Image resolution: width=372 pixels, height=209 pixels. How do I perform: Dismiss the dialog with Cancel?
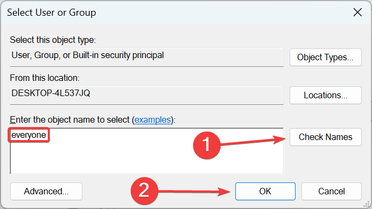point(331,191)
